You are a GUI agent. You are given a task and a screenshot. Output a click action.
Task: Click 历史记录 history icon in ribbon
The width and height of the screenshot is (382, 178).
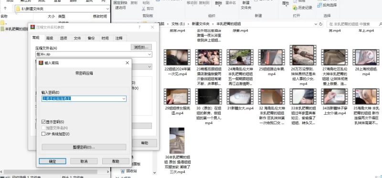295,8
